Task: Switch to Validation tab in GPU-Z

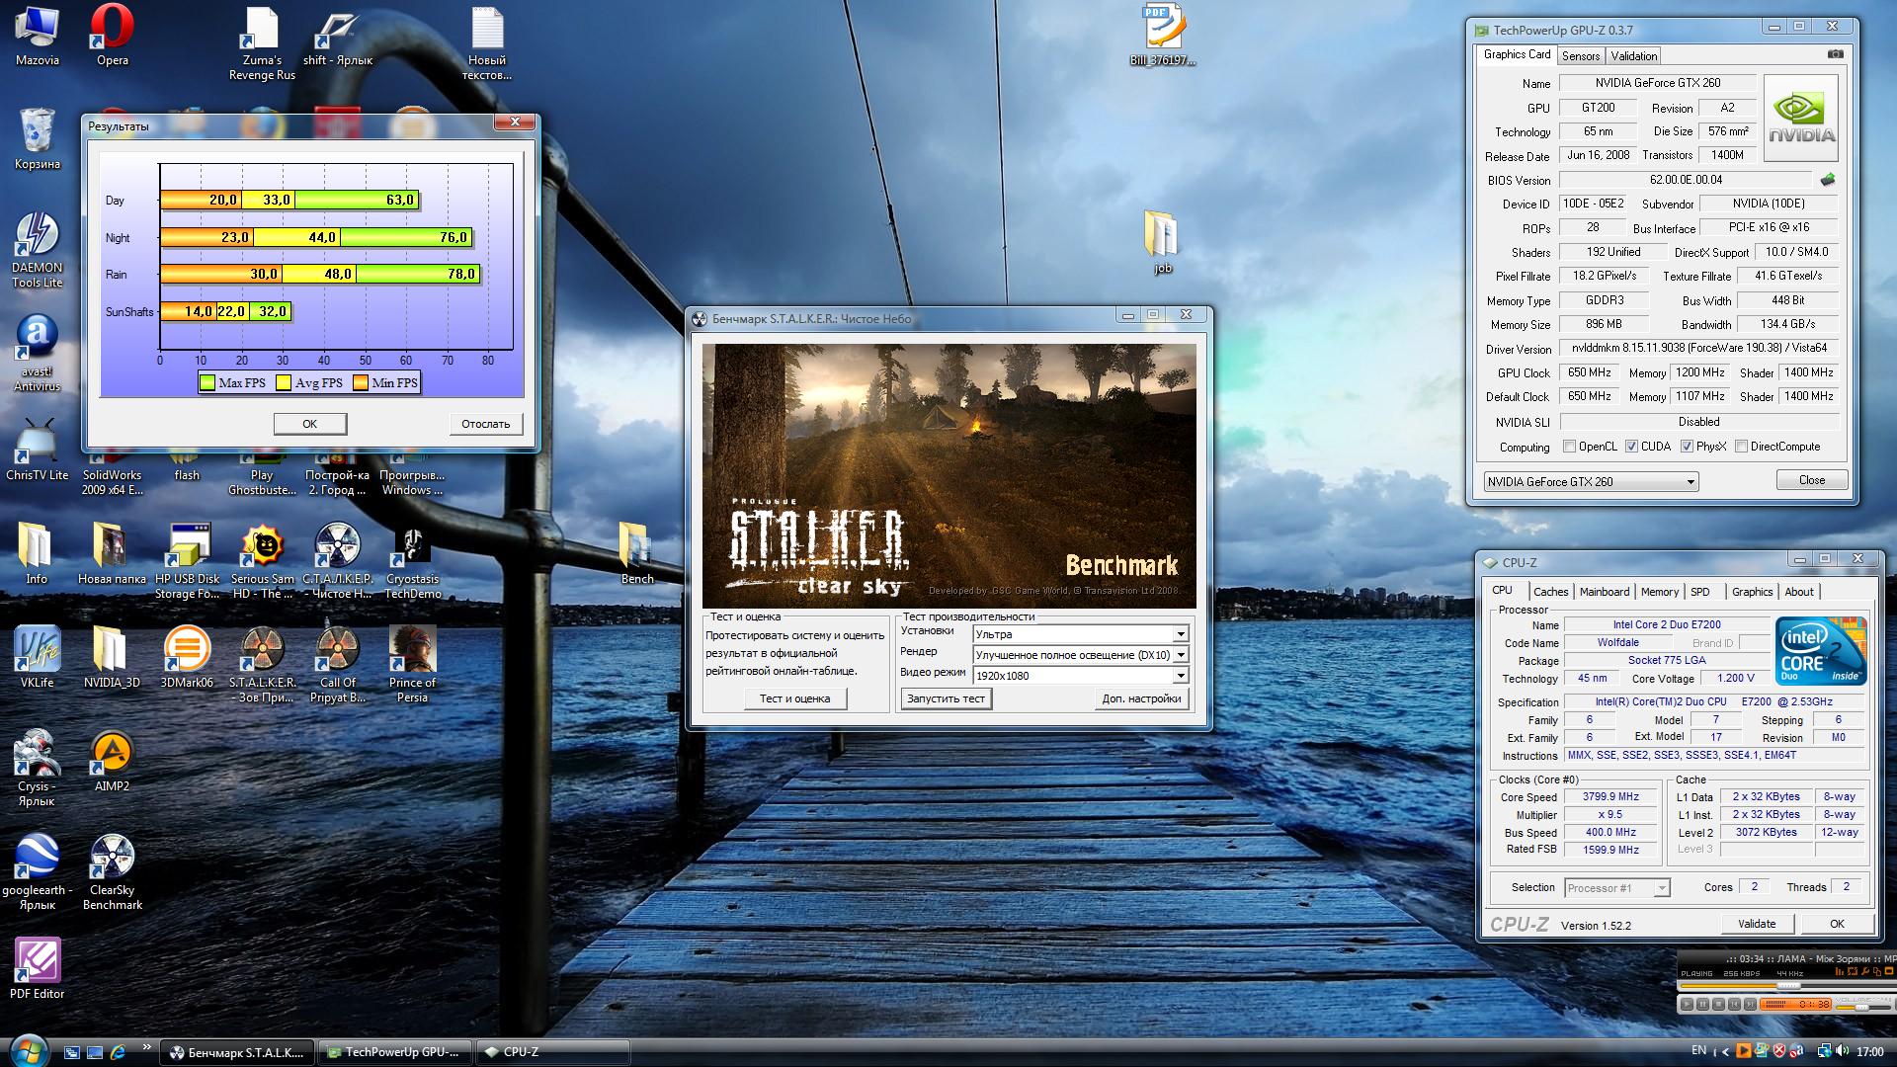Action: [x=1634, y=56]
